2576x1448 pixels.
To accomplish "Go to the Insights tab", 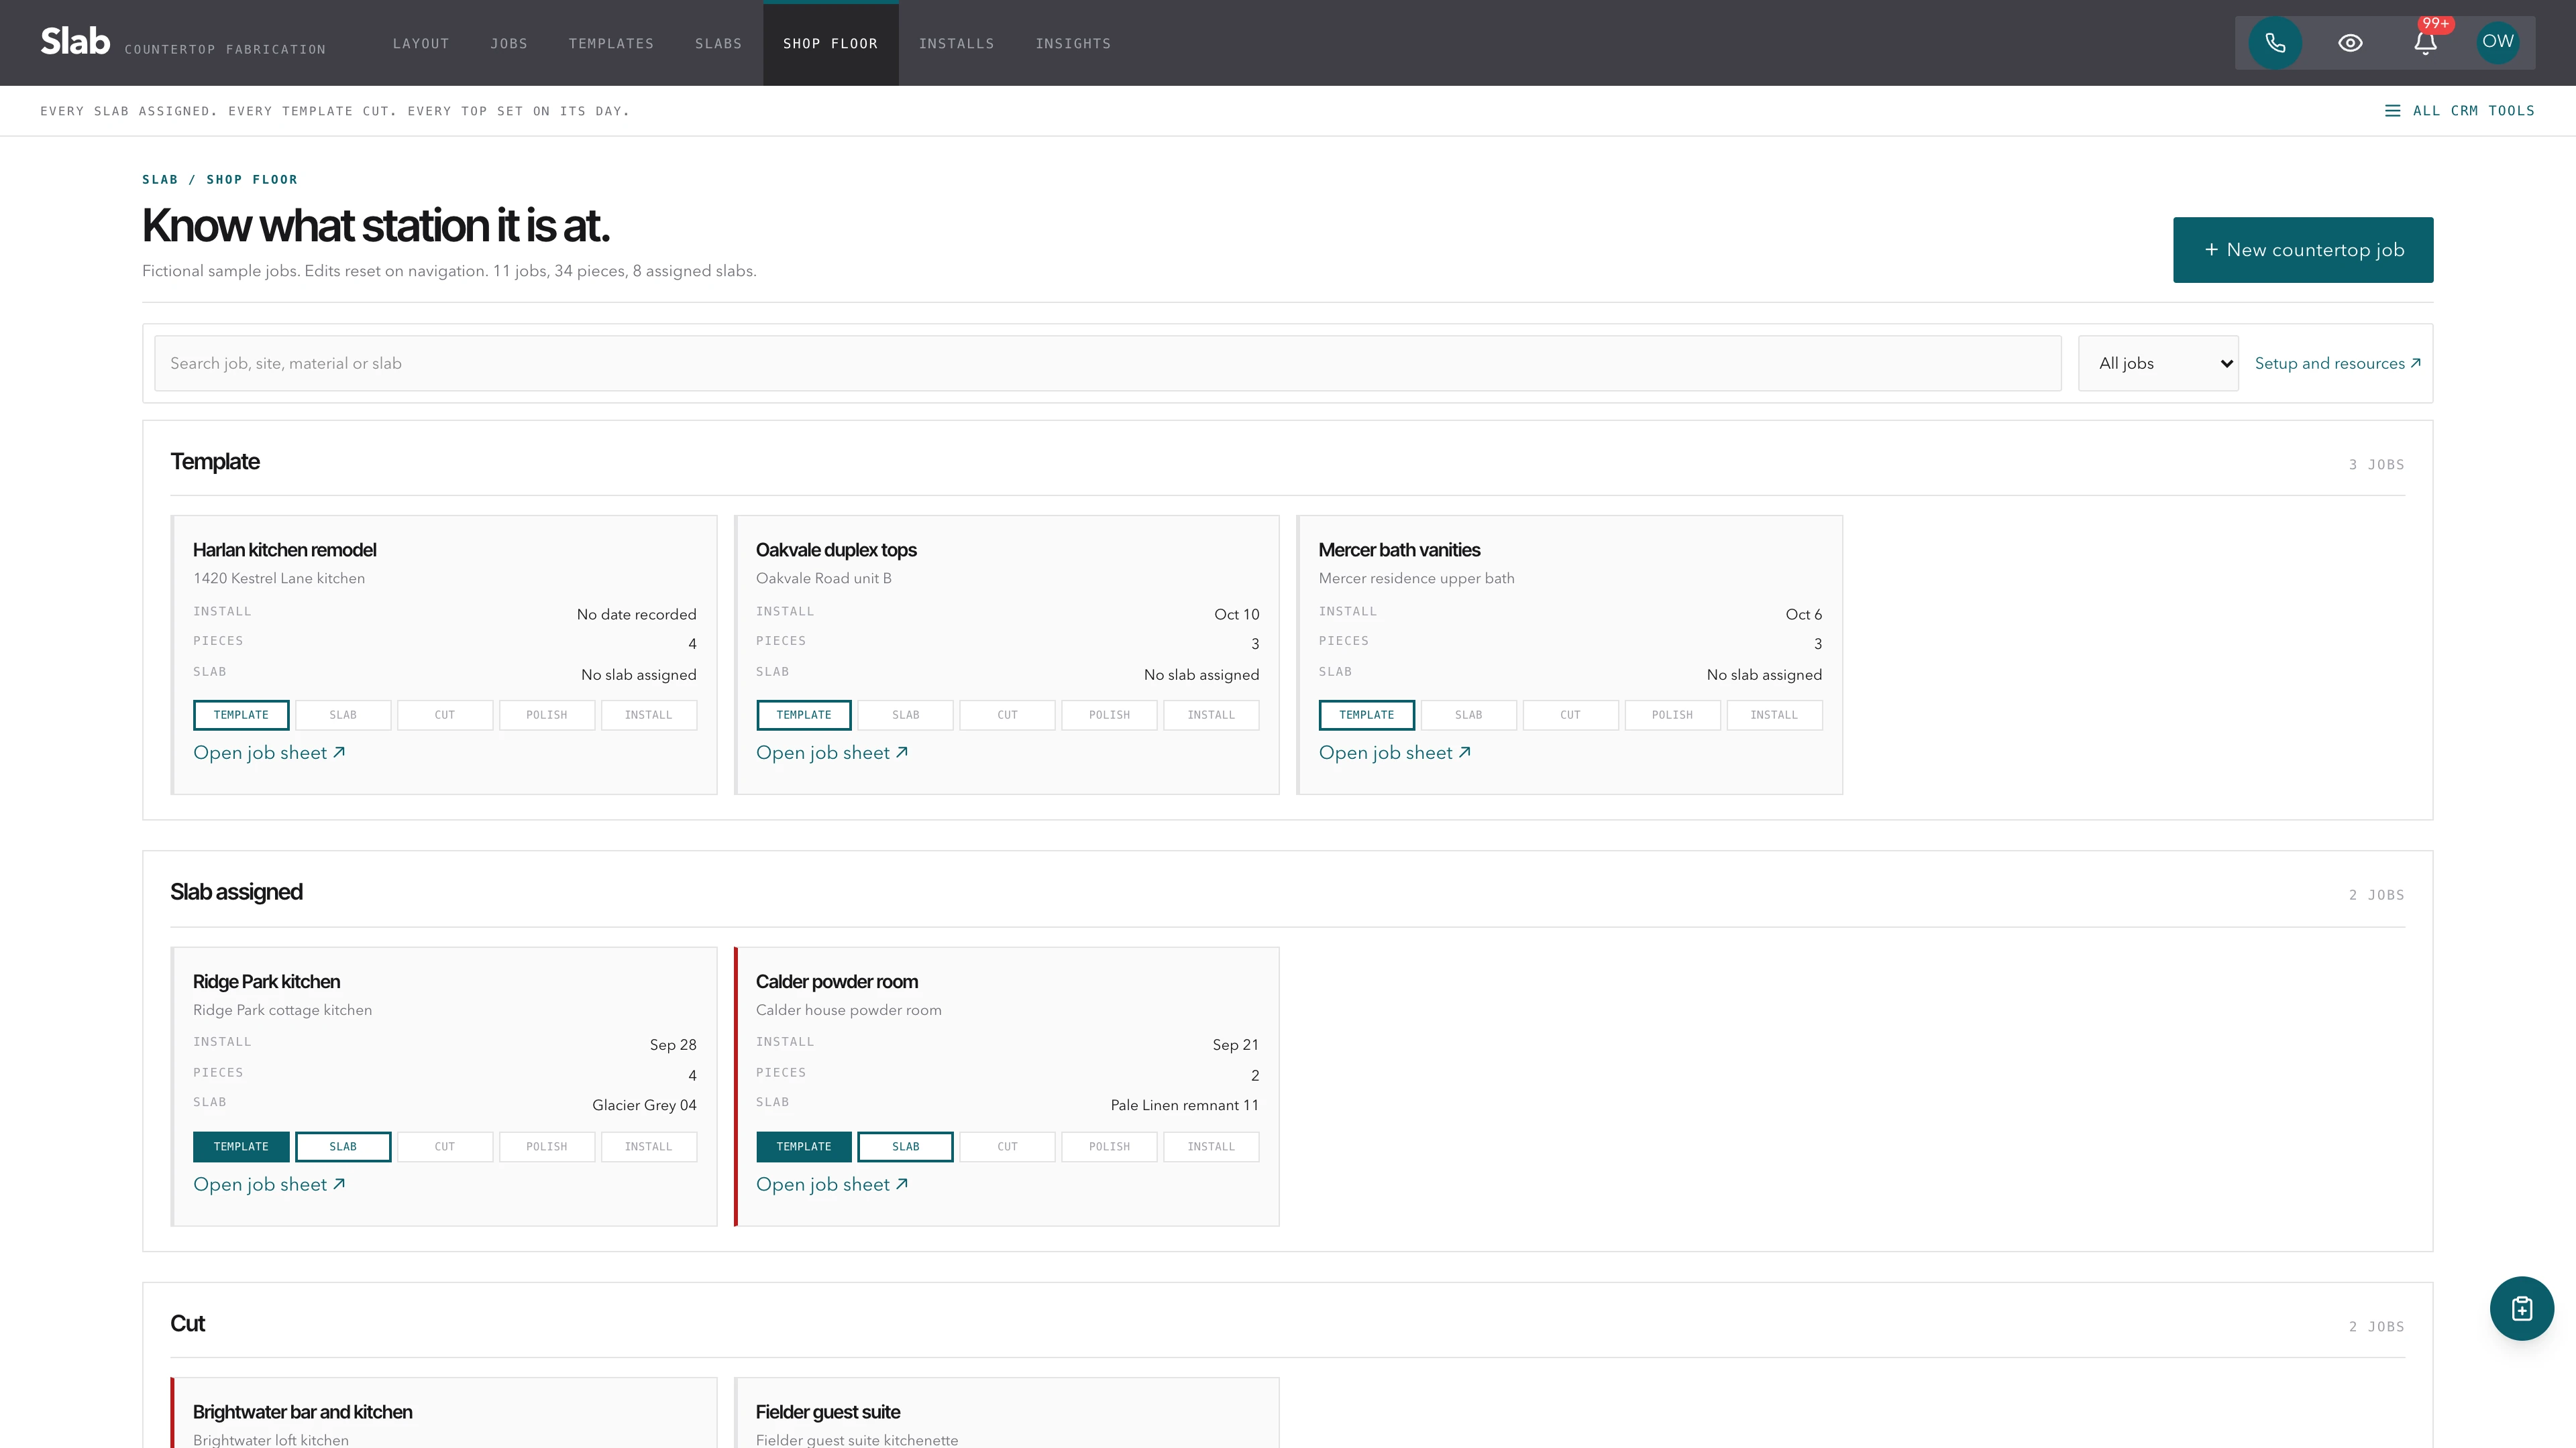I will [x=1073, y=44].
